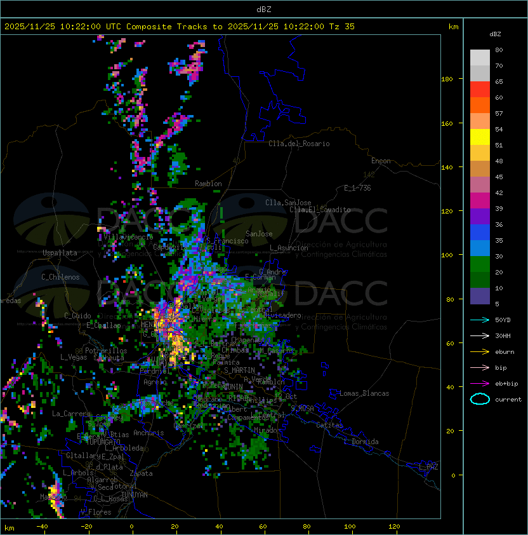Click the dBZ title at the top
Screen dimensions: 528x535
click(264, 10)
